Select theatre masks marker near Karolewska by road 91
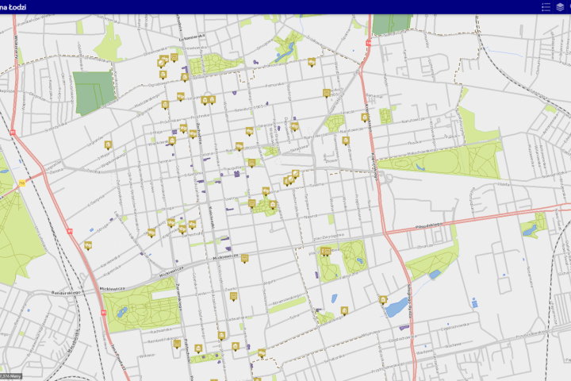The width and height of the screenshot is (571, 381). [x=88, y=246]
